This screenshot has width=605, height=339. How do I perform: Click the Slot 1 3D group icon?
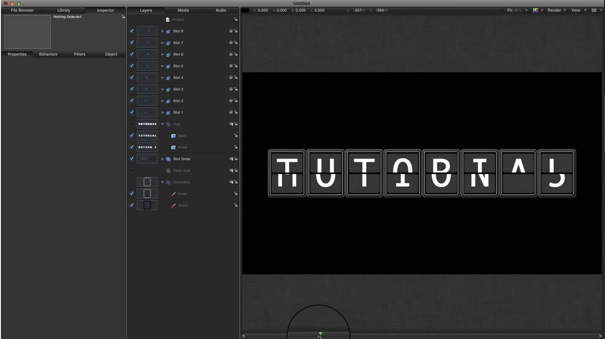168,113
